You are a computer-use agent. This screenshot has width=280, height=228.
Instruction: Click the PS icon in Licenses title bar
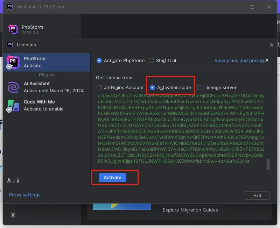(x=10, y=45)
